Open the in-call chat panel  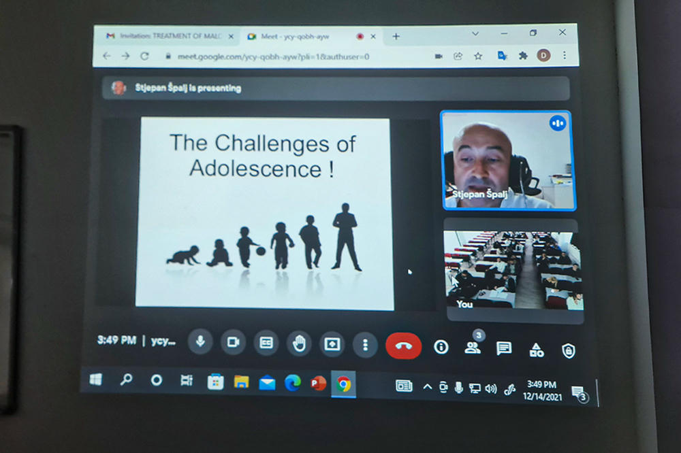pos(504,348)
